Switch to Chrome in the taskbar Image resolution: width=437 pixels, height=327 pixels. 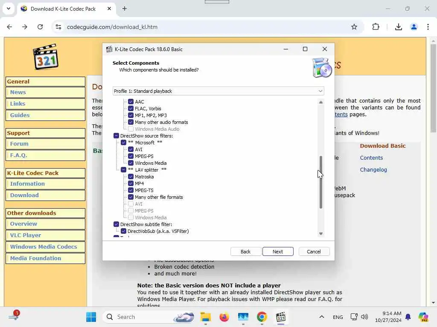click(262, 317)
